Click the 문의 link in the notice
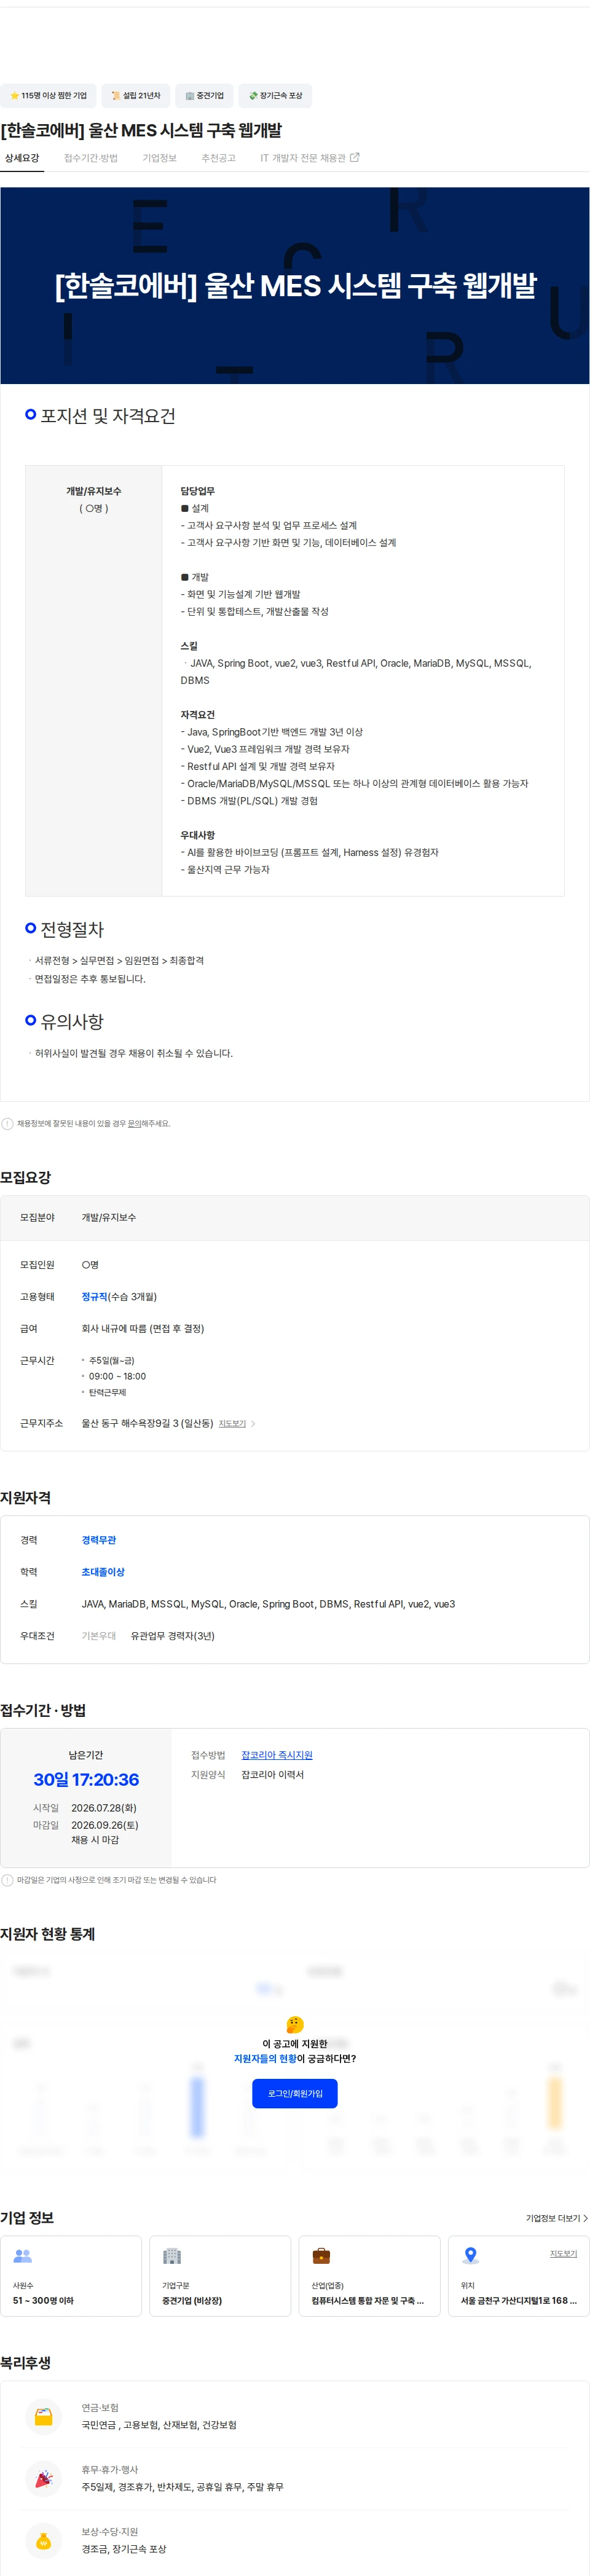 134,1123
